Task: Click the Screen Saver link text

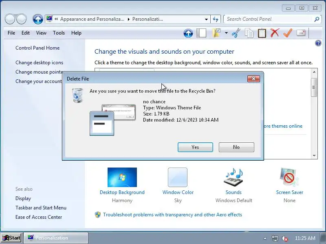Action: [290, 192]
